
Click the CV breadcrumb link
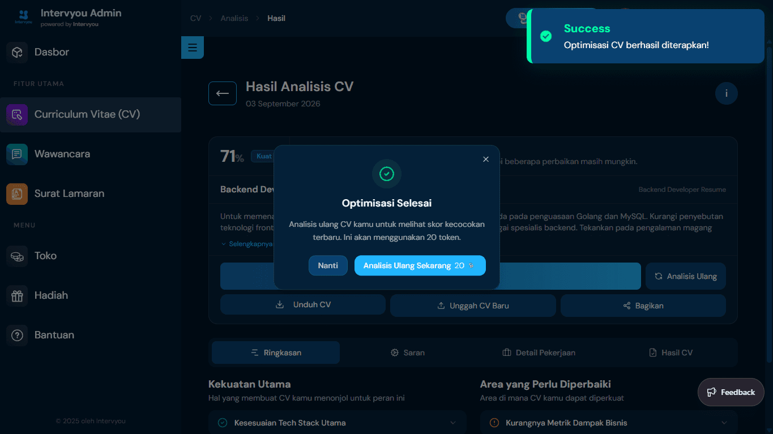click(x=196, y=18)
